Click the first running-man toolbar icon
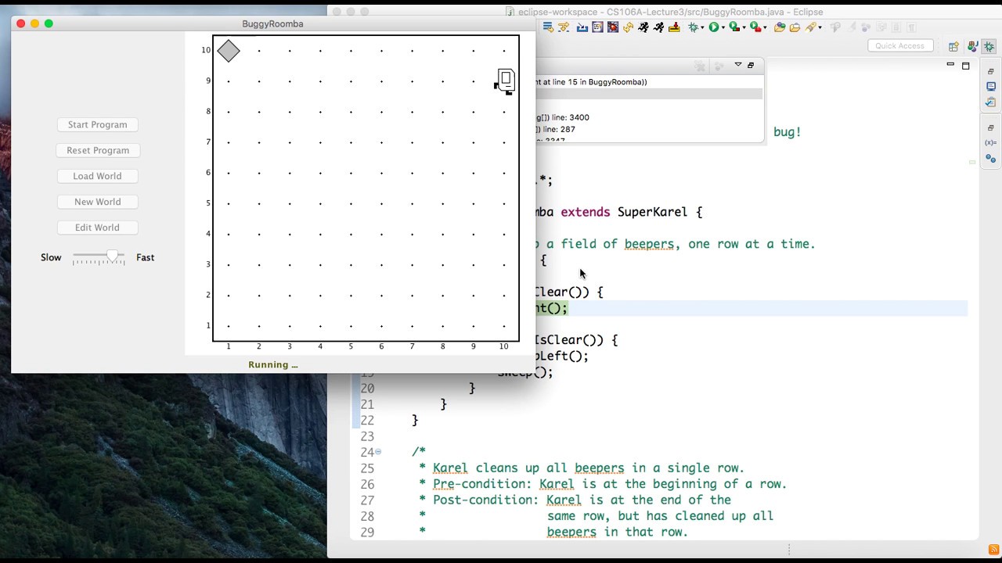This screenshot has height=563, width=1002. [643, 27]
